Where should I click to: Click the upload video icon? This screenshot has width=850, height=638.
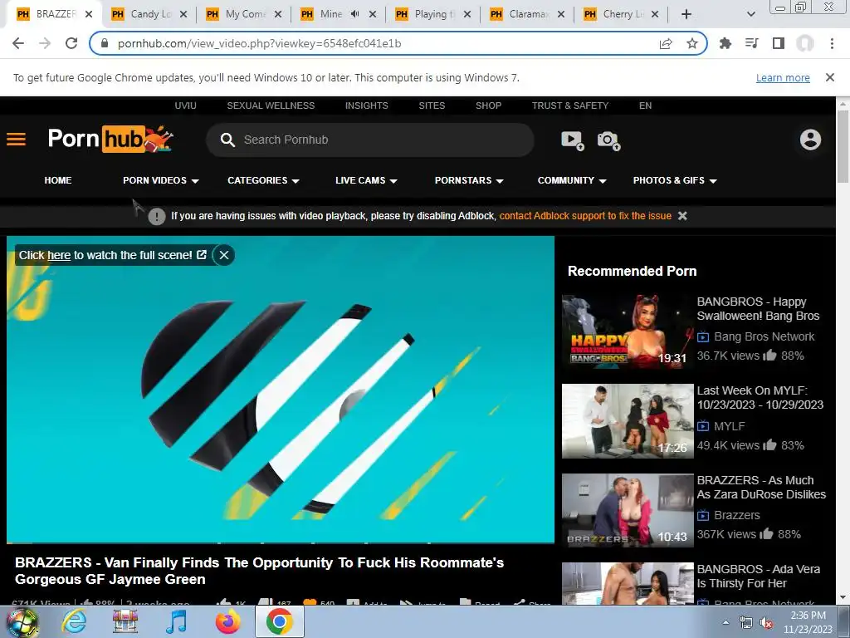(573, 140)
